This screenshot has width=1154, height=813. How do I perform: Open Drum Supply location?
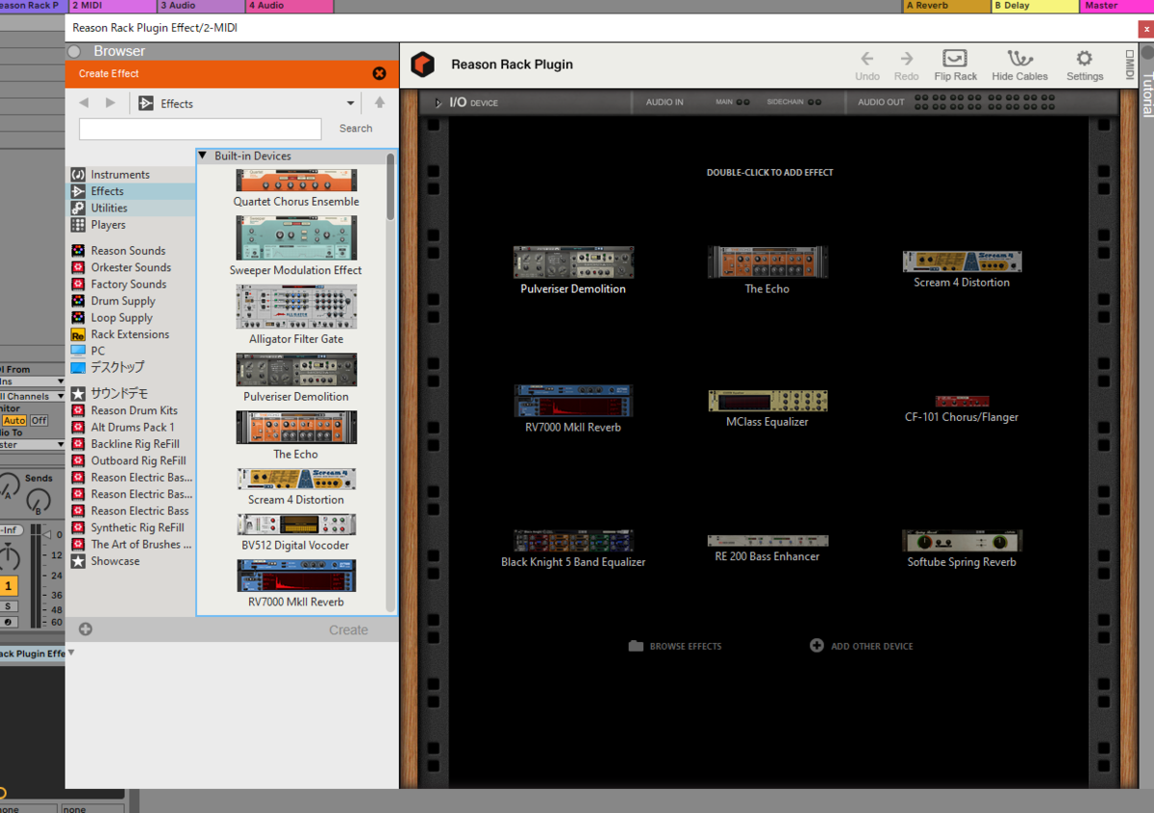(123, 301)
